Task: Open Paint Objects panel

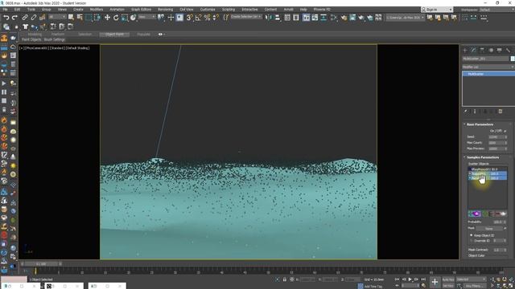Action: coord(31,39)
